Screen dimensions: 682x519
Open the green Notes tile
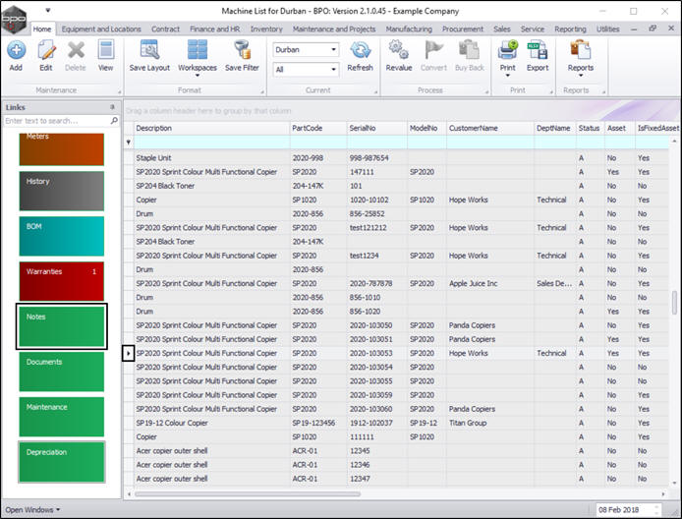click(x=61, y=327)
